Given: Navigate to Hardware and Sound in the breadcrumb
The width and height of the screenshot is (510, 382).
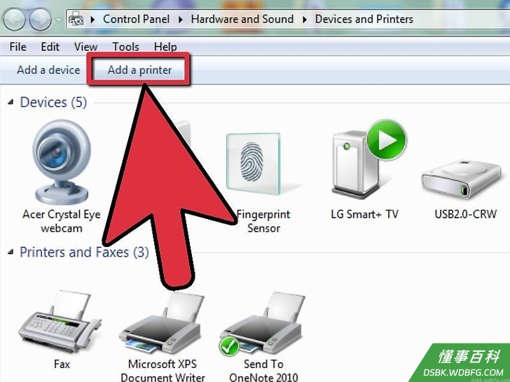Looking at the screenshot, I should click(x=242, y=19).
